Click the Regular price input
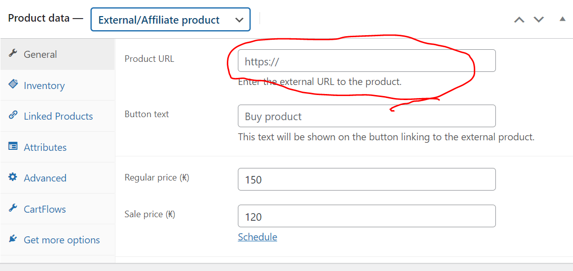Viewport: 573px width, 271px height. pyautogui.click(x=366, y=179)
